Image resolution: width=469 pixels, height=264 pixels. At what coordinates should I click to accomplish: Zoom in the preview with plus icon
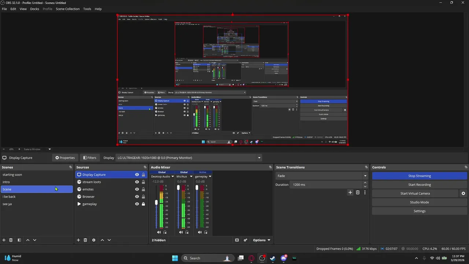pyautogui.click(x=19, y=149)
